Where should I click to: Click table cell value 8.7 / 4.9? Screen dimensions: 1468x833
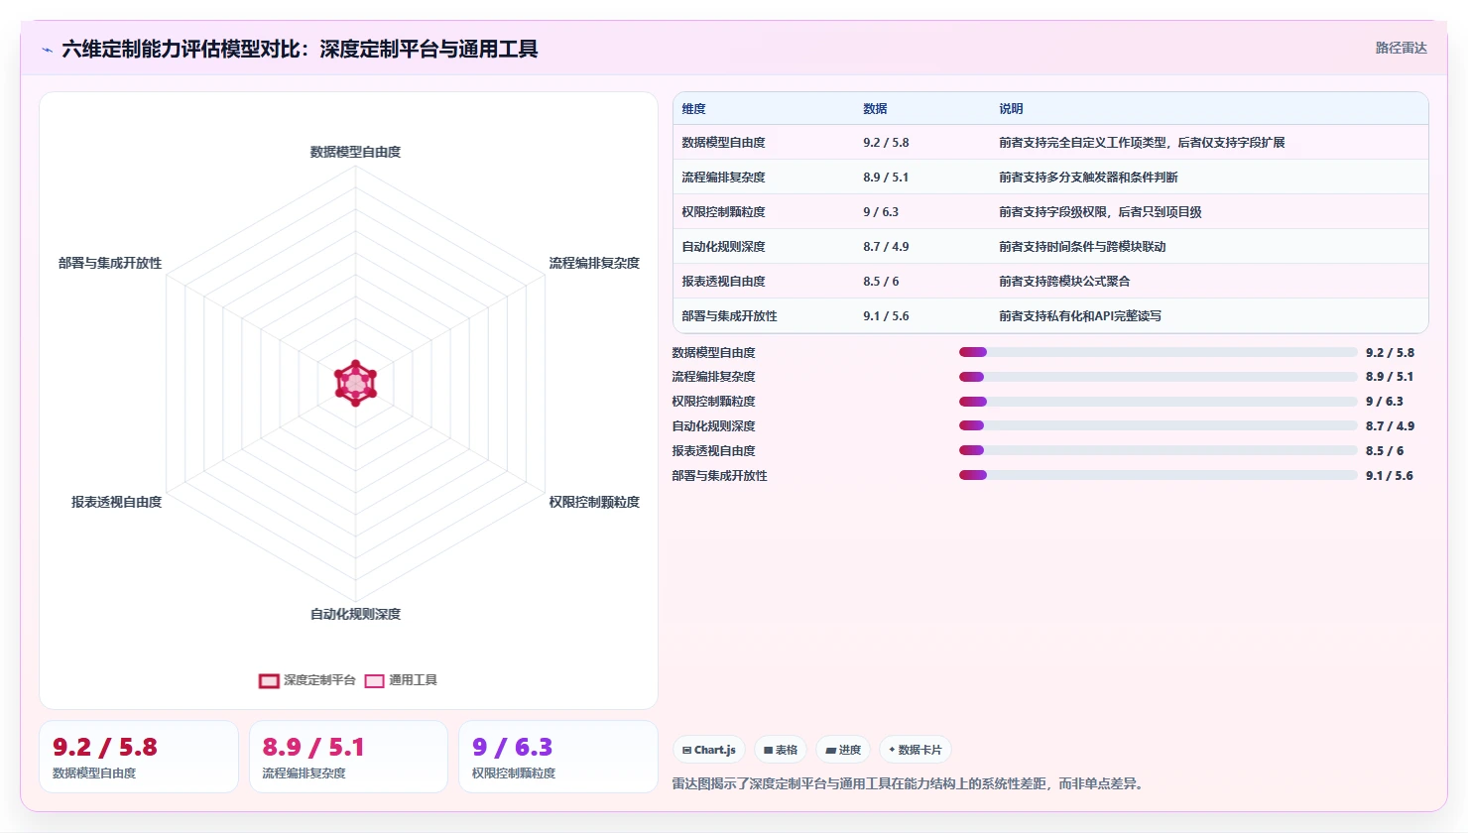[886, 247]
